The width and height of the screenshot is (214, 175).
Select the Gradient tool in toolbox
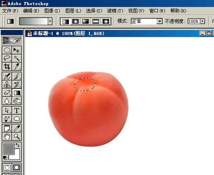tap(17, 93)
